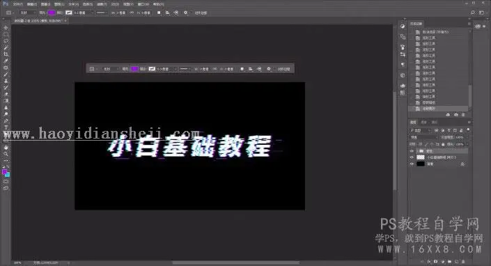Create new document from current history state

click(x=448, y=115)
